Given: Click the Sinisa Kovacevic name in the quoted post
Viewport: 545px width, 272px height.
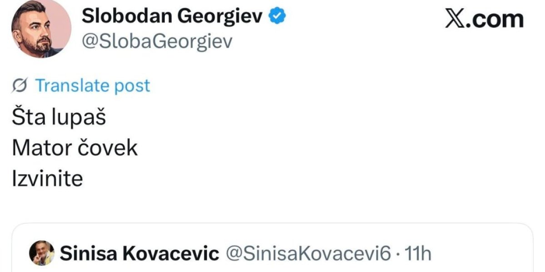Looking at the screenshot, I should (x=139, y=254).
